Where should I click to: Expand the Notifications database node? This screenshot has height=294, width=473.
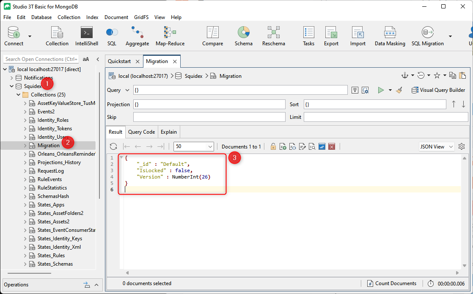coord(11,78)
